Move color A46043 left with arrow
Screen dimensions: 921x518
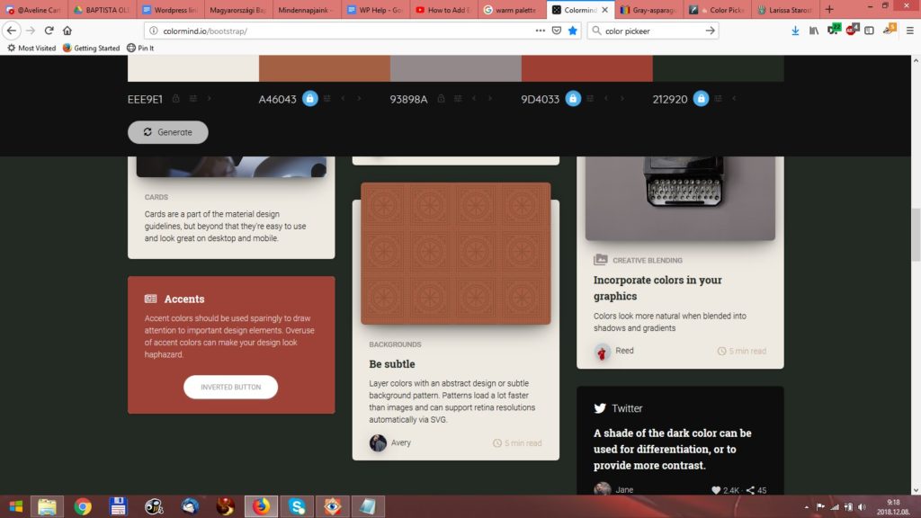pos(343,99)
